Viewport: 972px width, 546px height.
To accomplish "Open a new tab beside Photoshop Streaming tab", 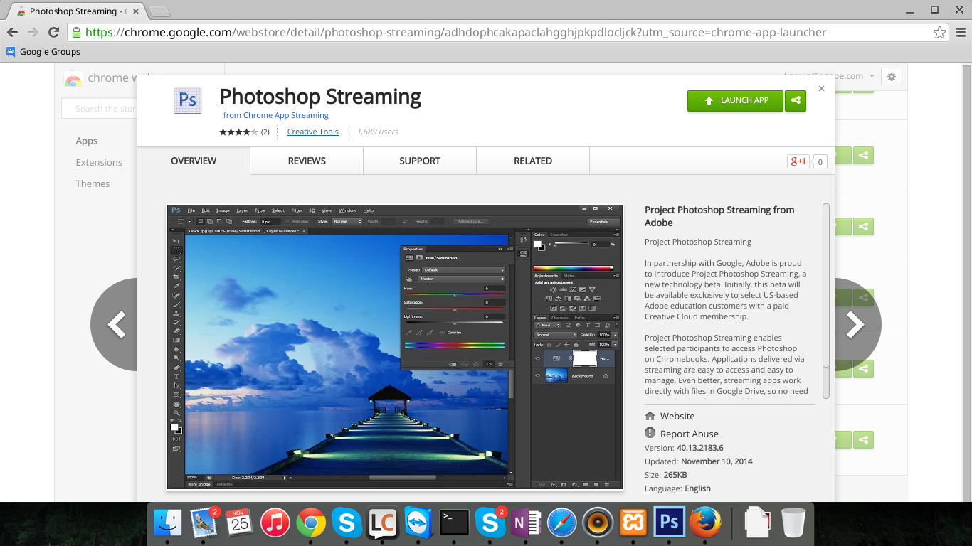I will (x=160, y=11).
